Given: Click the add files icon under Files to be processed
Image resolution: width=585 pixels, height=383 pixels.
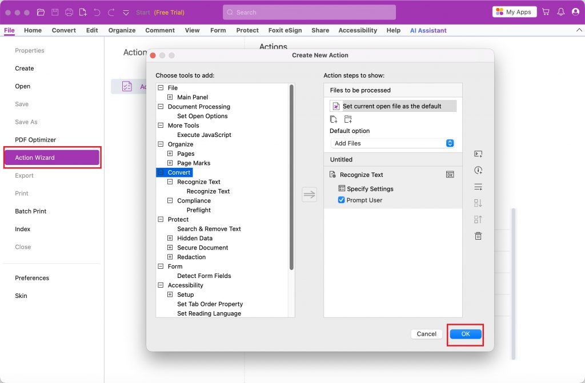Looking at the screenshot, I should coord(334,119).
